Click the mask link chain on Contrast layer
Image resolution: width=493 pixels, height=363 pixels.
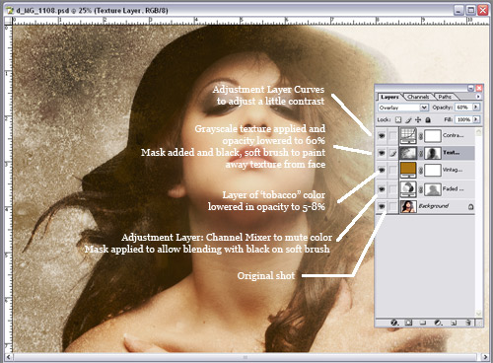(420, 136)
